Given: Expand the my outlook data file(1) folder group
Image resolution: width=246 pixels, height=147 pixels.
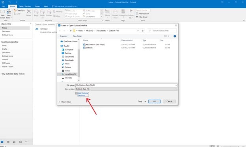Looking at the screenshot, I should 1,74.
